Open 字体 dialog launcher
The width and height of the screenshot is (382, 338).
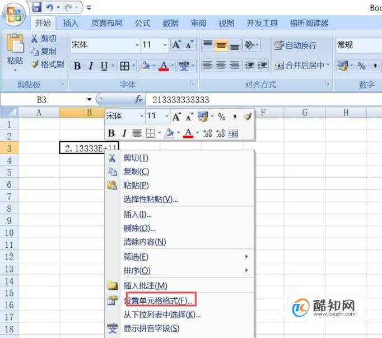(193, 84)
